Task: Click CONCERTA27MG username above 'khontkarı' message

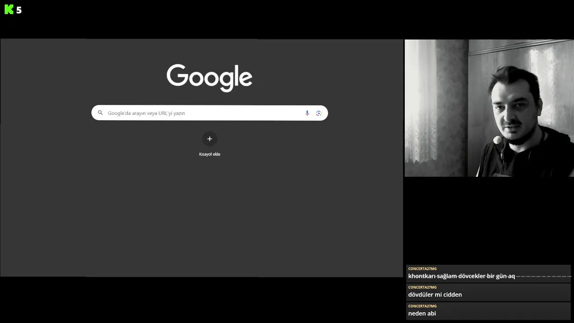Action: [422, 269]
